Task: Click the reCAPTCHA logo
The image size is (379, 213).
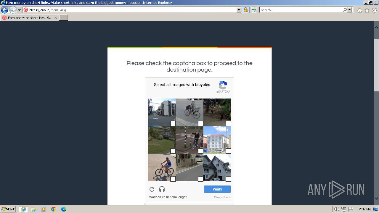Action: click(x=223, y=85)
